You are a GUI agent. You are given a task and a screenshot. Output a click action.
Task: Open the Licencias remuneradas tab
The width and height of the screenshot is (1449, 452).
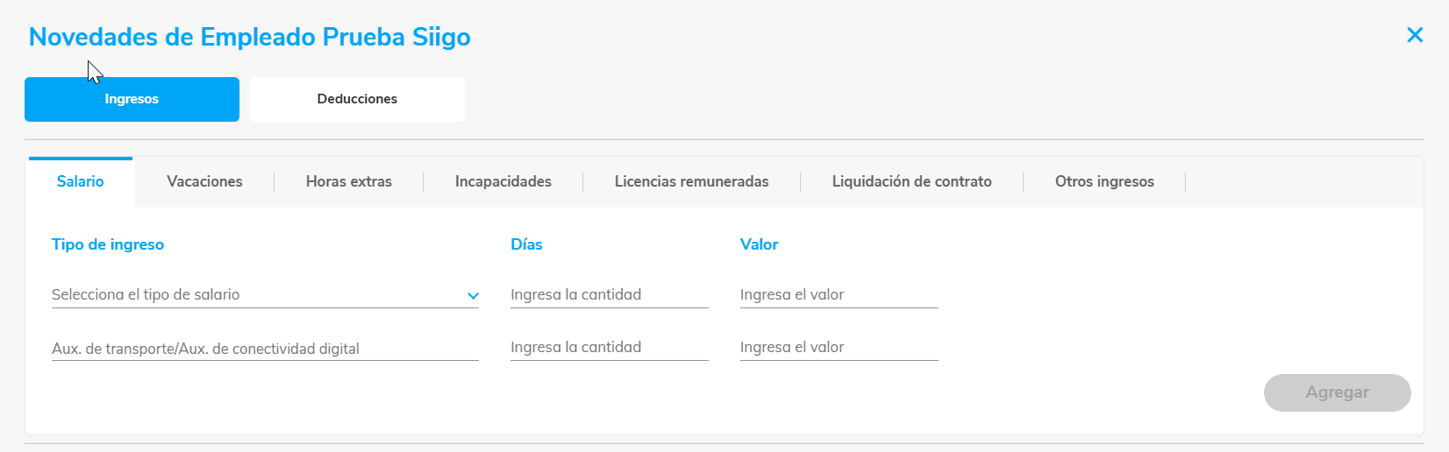point(691,181)
